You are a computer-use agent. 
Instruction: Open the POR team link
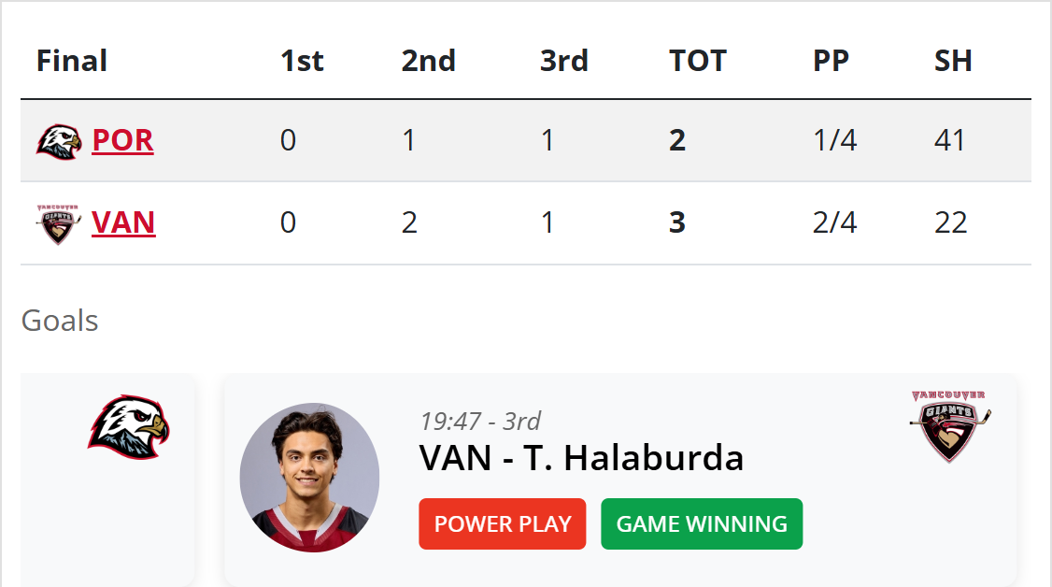pyautogui.click(x=122, y=140)
